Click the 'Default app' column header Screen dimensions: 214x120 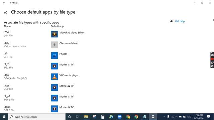tap(57, 26)
